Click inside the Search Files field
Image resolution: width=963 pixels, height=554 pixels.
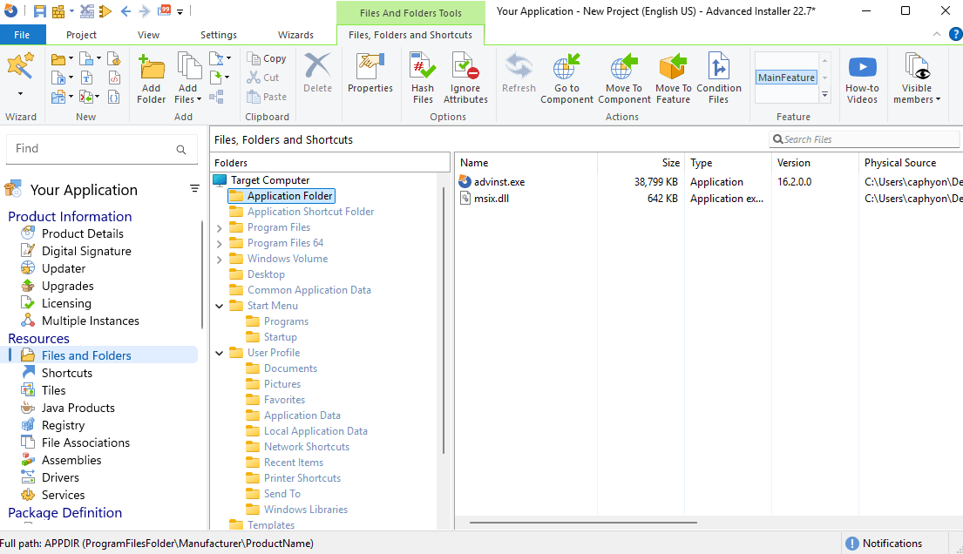pyautogui.click(x=863, y=138)
